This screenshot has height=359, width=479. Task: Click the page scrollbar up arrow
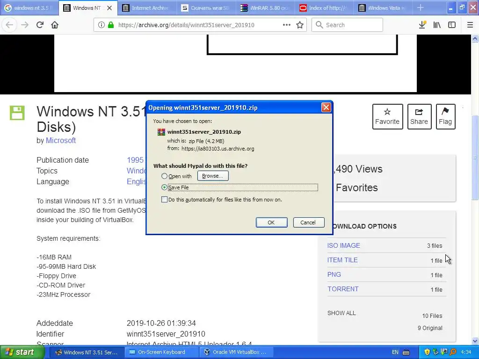(x=475, y=38)
